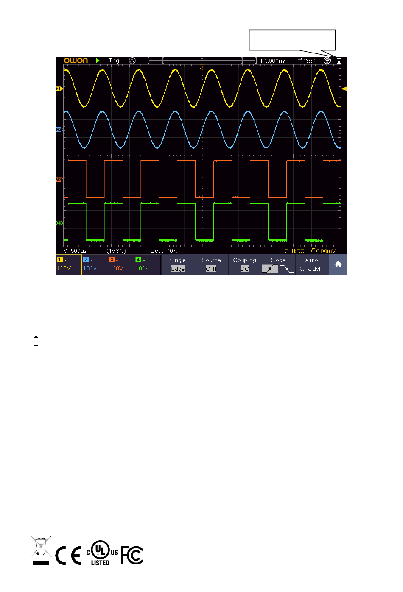The width and height of the screenshot is (403, 592).
Task: Open the Single Edge trigger type menu
Action: pyautogui.click(x=178, y=264)
